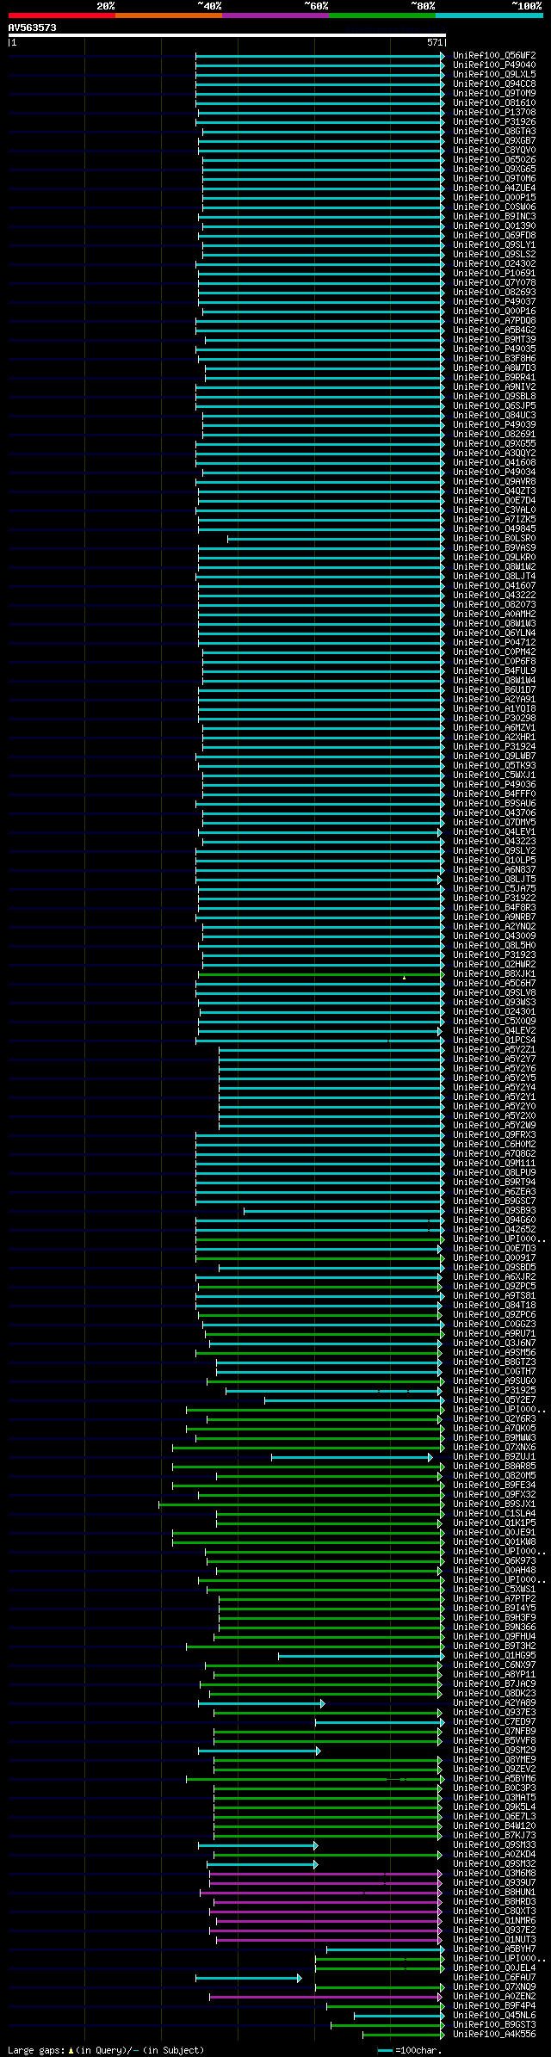Select the UniRef100_B9RT94 label
The image size is (551, 2057).
coord(494,1182)
